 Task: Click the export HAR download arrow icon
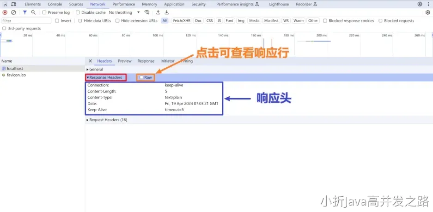click(x=167, y=12)
